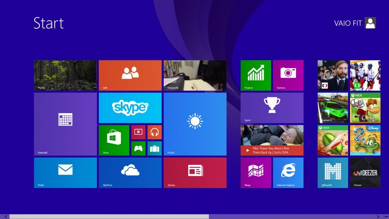Play the P&G Thank You, Mom video tile
This screenshot has height=219, width=389.
[x=272, y=140]
